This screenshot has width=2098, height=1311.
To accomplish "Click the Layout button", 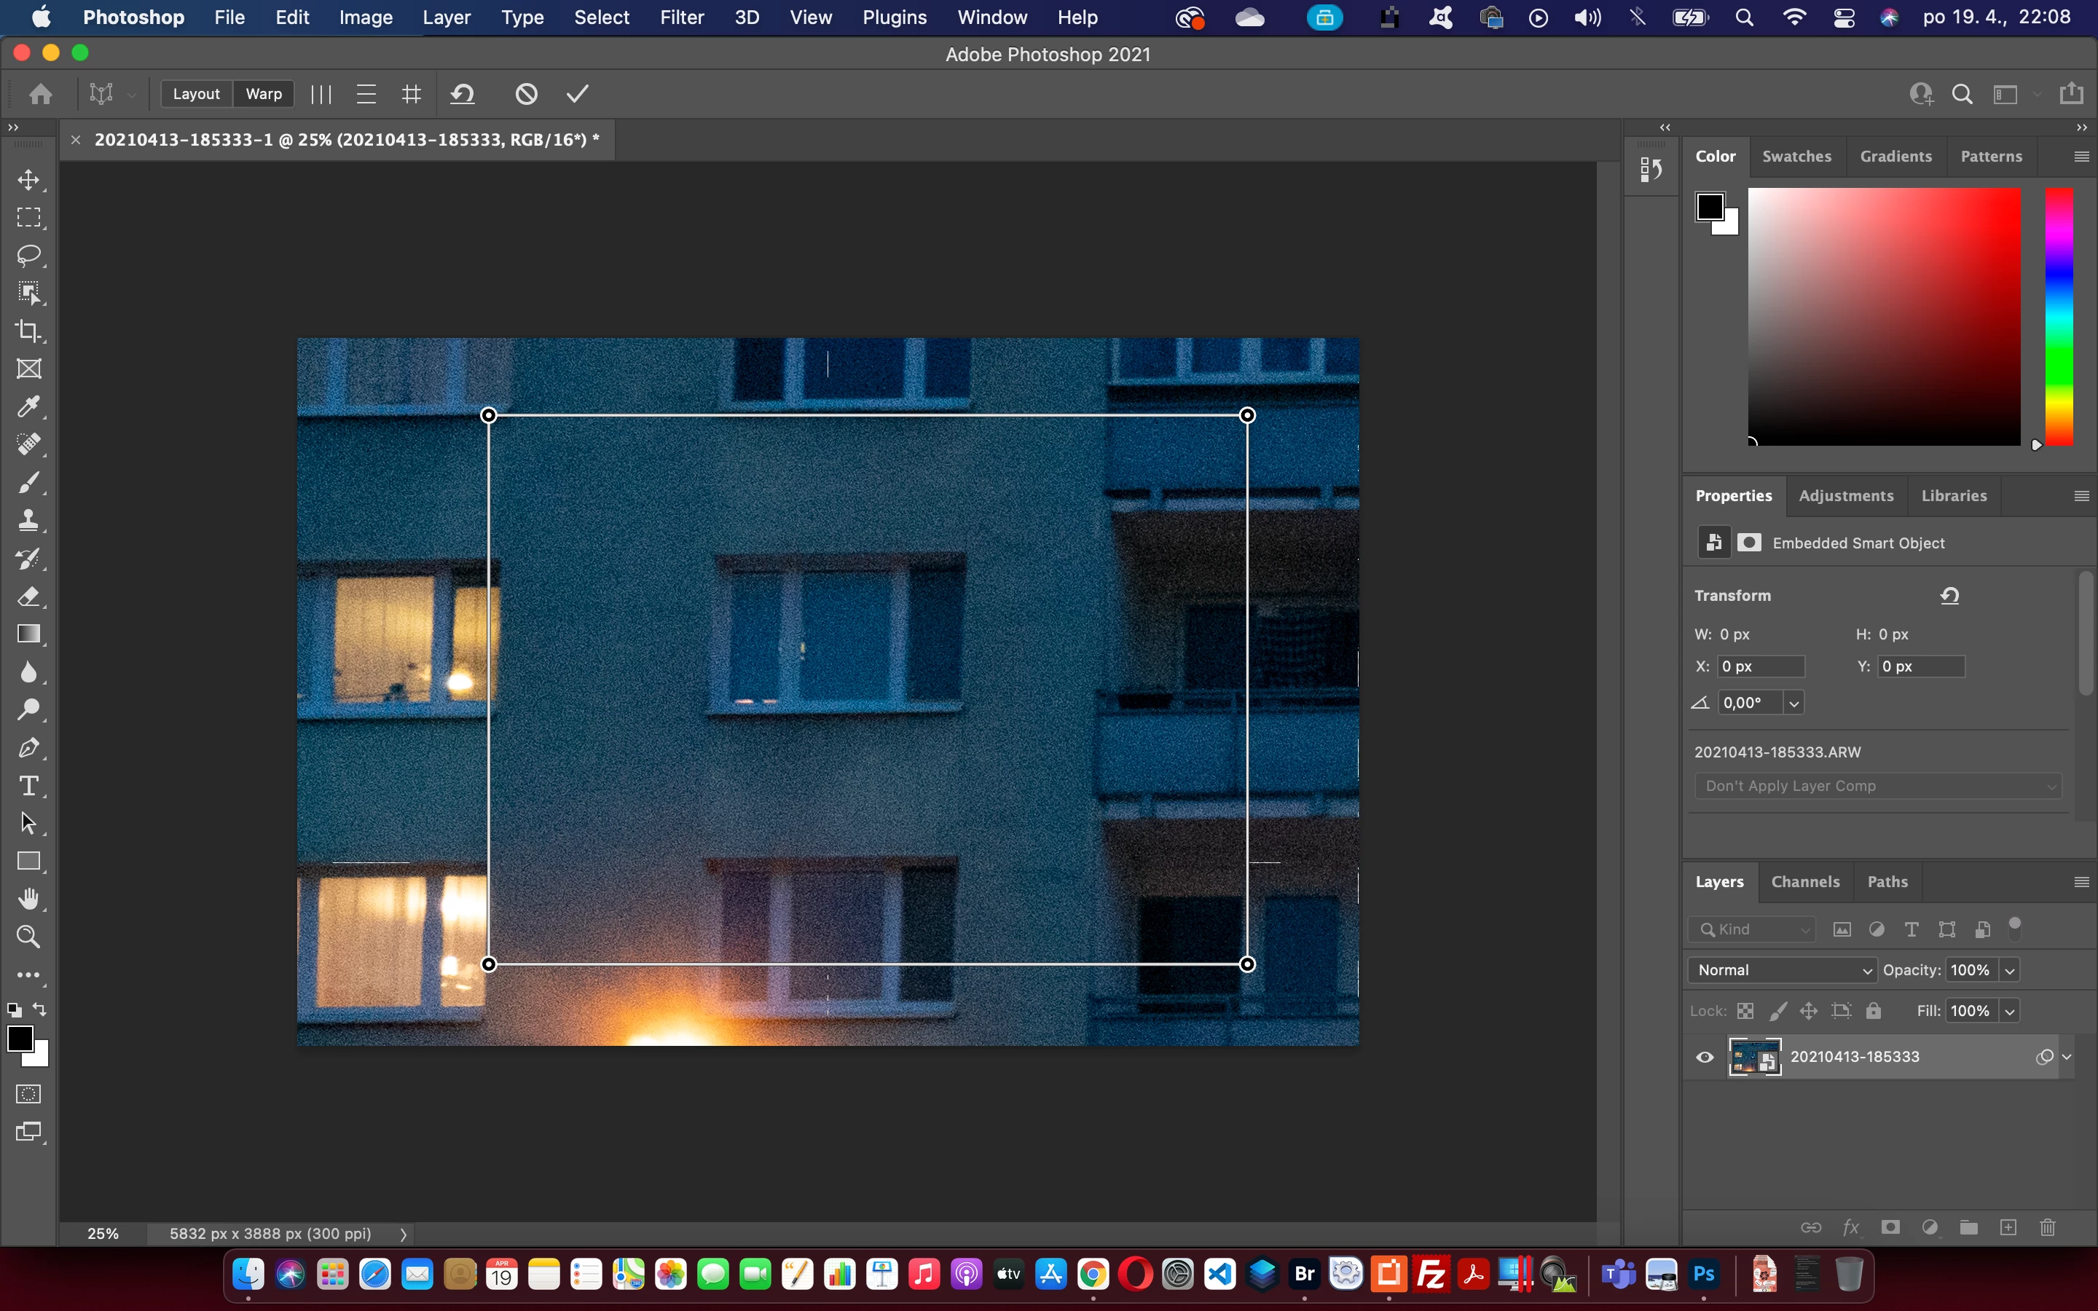I will (196, 94).
